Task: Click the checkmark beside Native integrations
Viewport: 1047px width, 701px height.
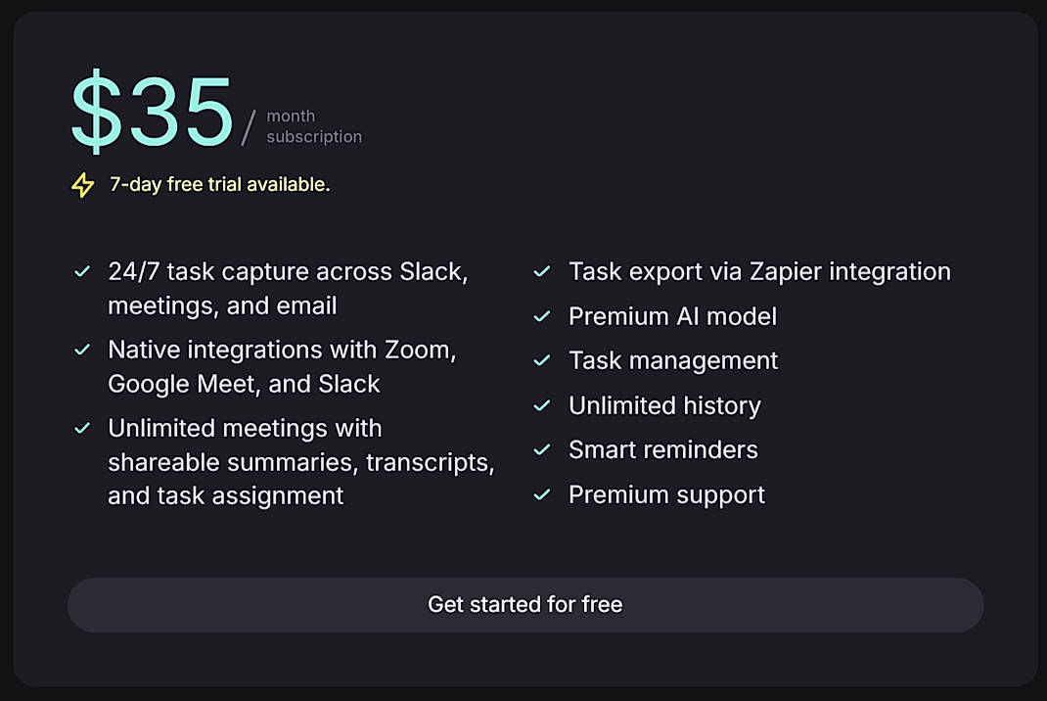Action: (x=82, y=350)
